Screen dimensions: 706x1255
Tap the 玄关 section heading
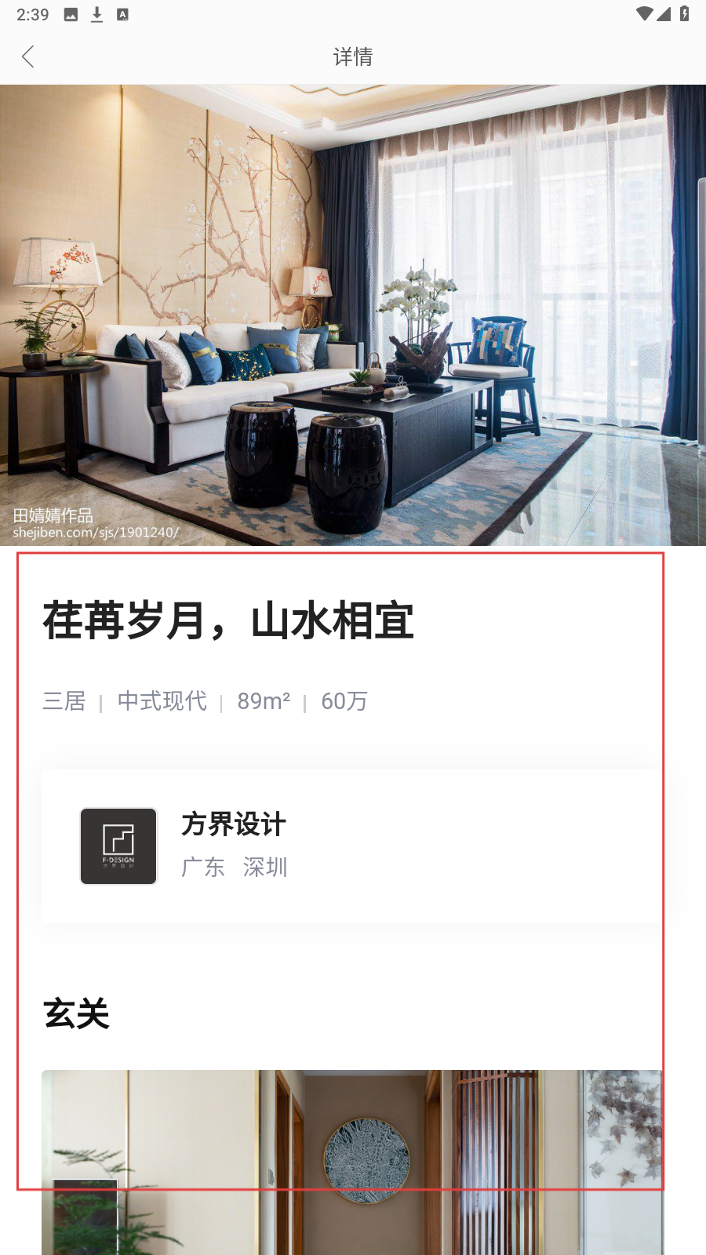(x=76, y=1013)
